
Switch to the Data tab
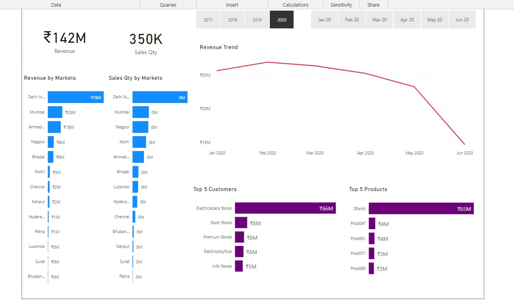click(56, 4)
